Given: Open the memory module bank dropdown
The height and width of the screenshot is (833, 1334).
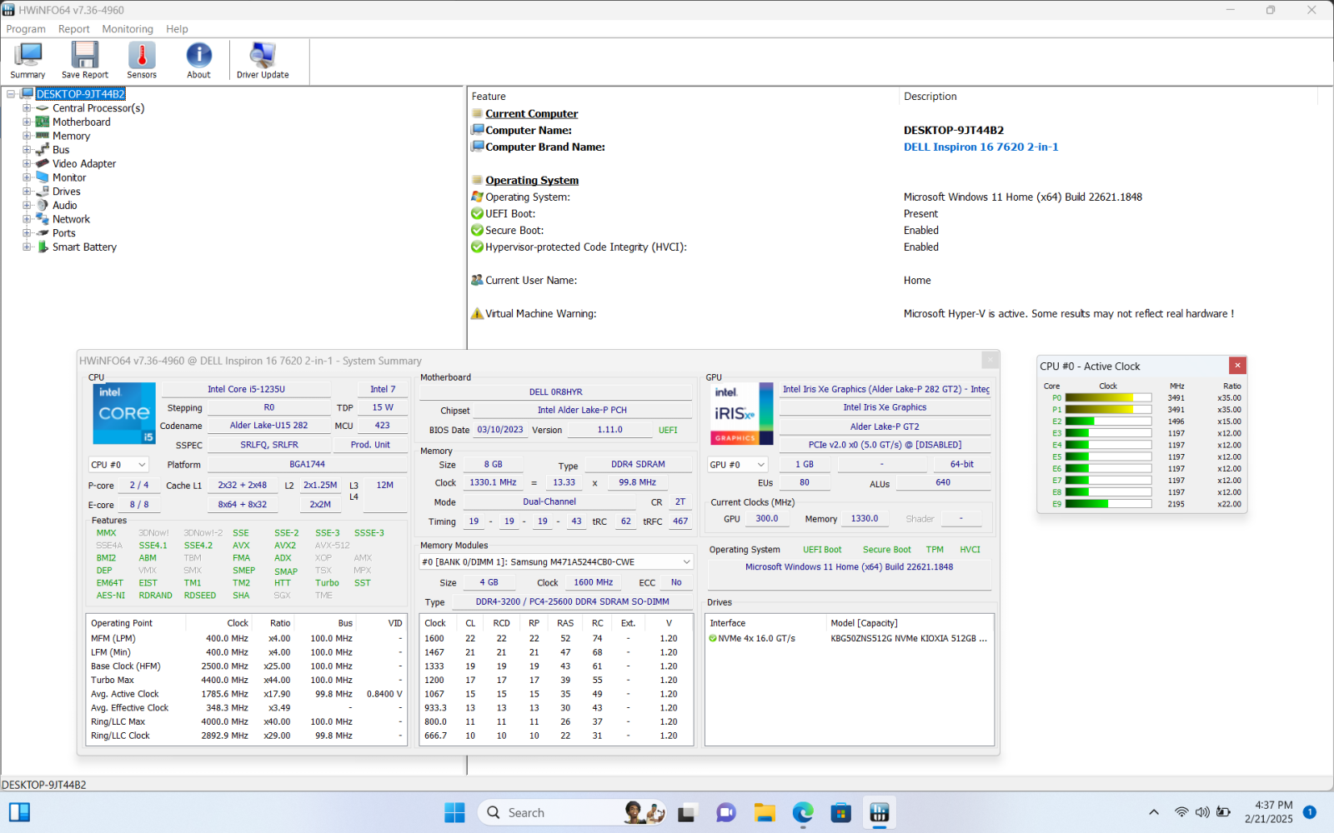Looking at the screenshot, I should pos(556,562).
